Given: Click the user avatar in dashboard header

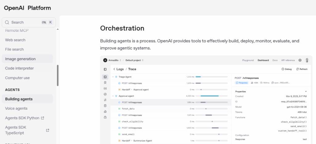Looking at the screenshot, I should [307, 60].
